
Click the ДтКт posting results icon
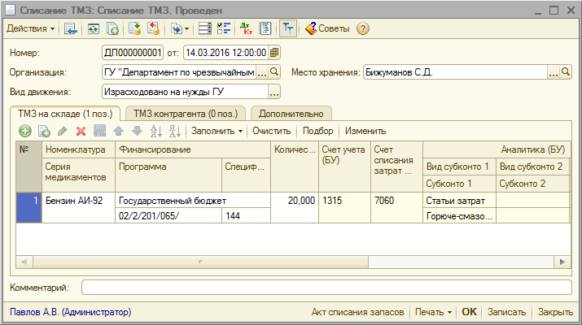tap(247, 28)
